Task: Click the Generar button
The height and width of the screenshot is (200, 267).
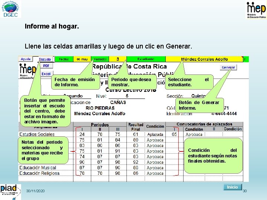Action: click(228, 67)
